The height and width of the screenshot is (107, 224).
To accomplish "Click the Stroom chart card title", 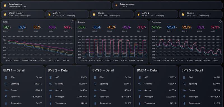I will (81, 22).
